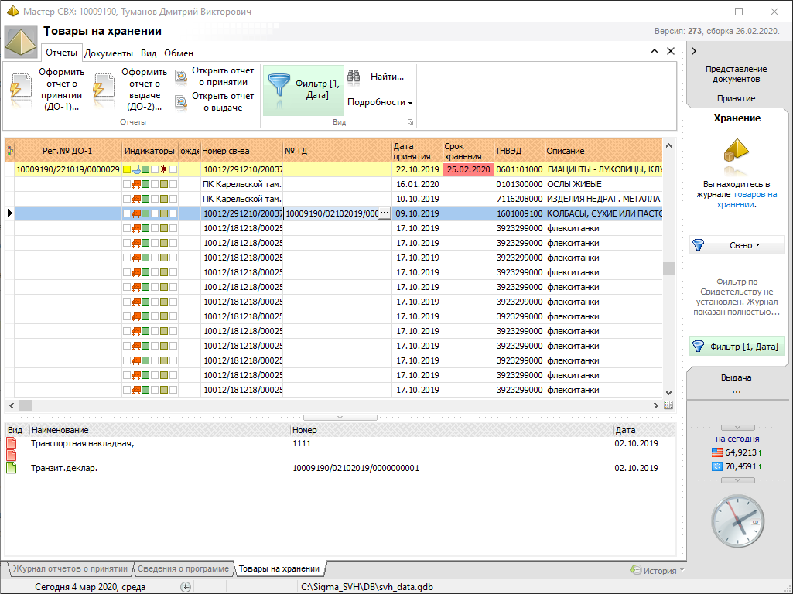
Task: Open the Обмен ribbon tab
Action: click(179, 53)
